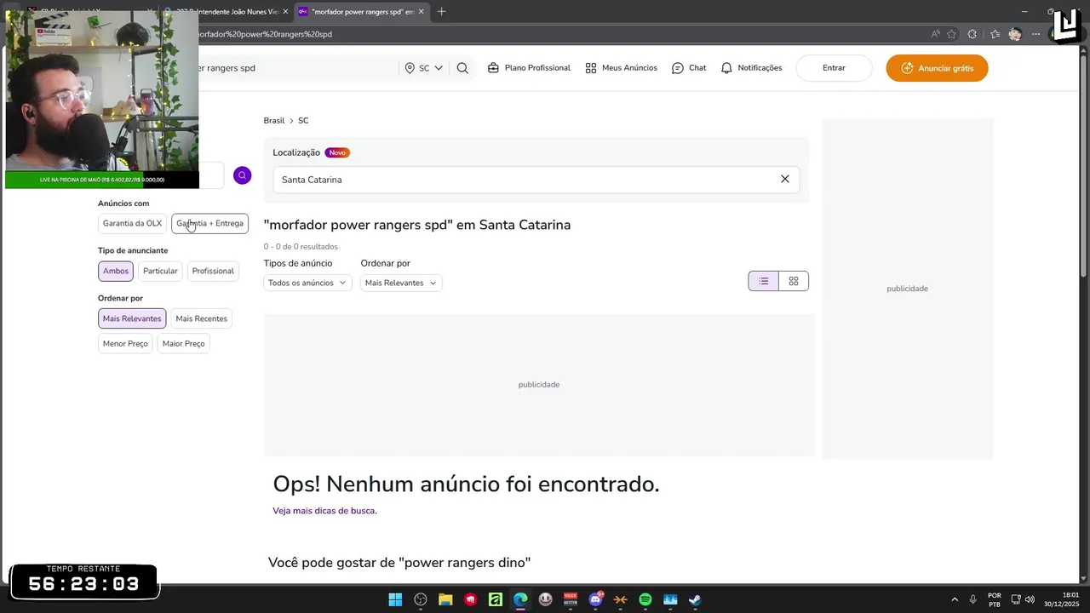
Task: Open the browser extensions puzzle icon
Action: click(x=972, y=34)
